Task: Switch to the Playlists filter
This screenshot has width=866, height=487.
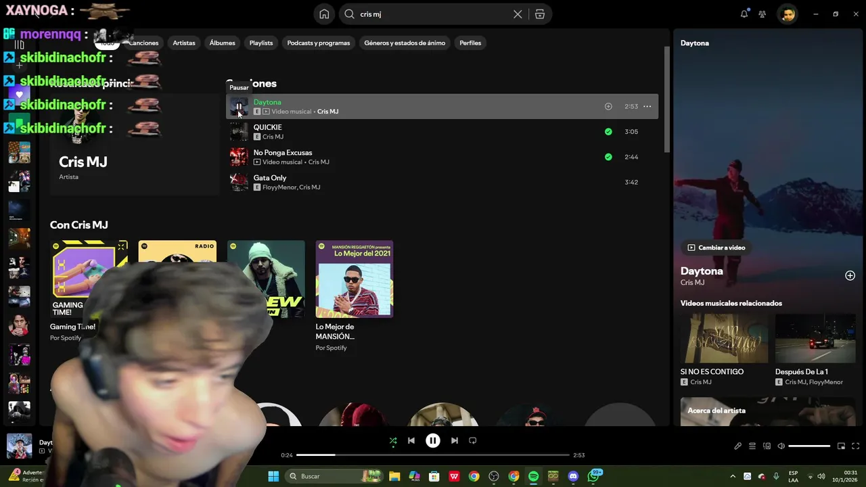Action: [261, 43]
